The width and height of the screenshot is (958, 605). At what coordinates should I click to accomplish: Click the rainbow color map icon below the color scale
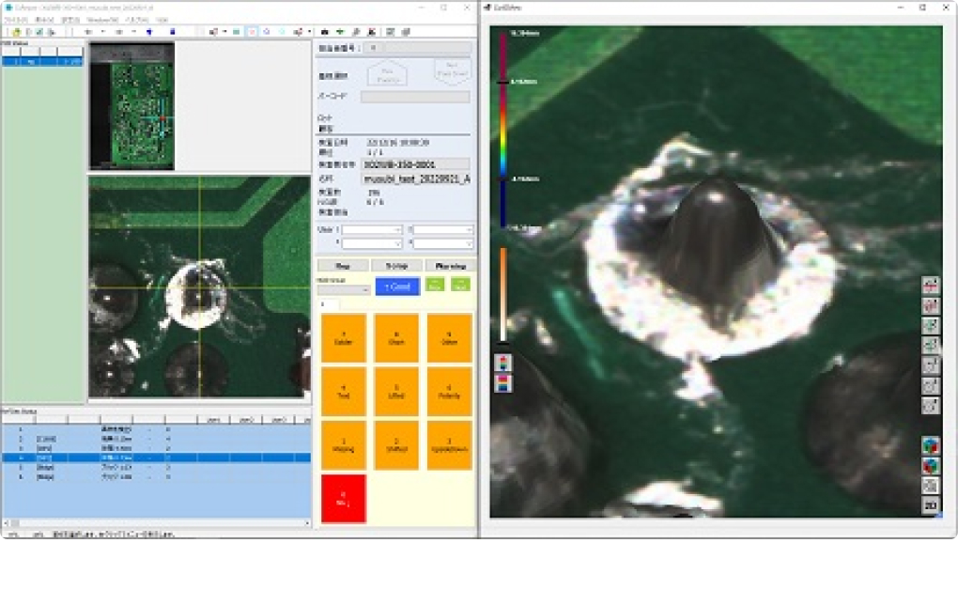[x=503, y=383]
